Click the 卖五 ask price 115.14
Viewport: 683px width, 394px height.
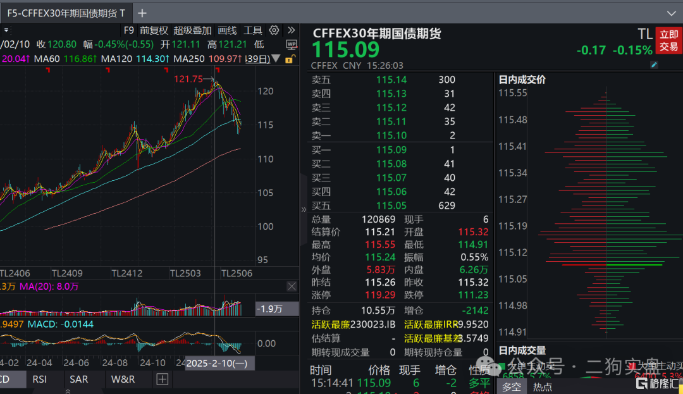point(391,80)
